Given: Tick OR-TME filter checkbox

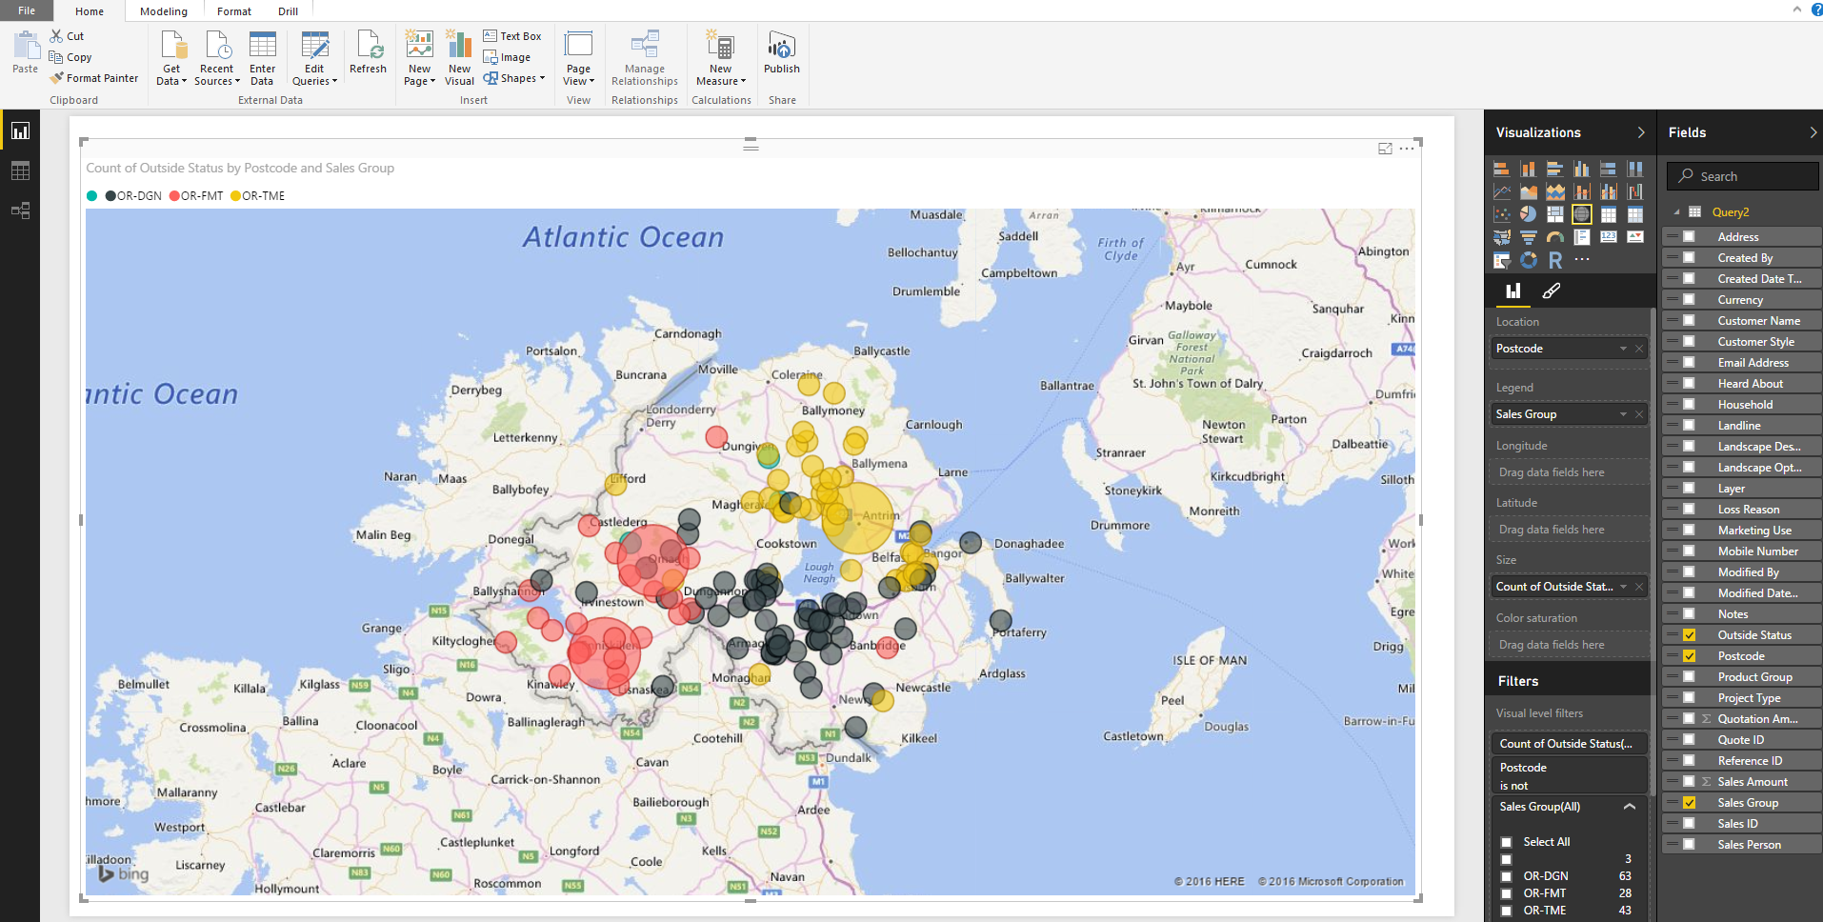Looking at the screenshot, I should (x=1506, y=911).
